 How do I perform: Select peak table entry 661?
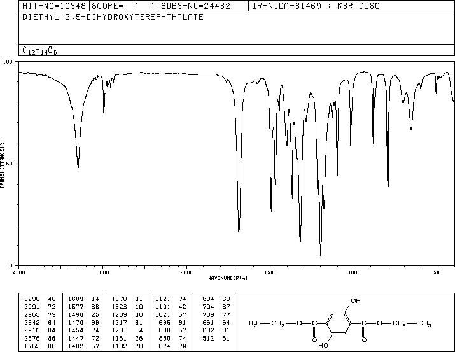pyautogui.click(x=208, y=322)
